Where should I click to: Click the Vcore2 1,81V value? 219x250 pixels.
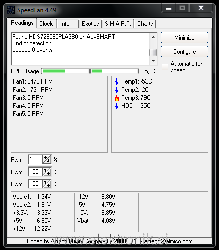coord(44,205)
